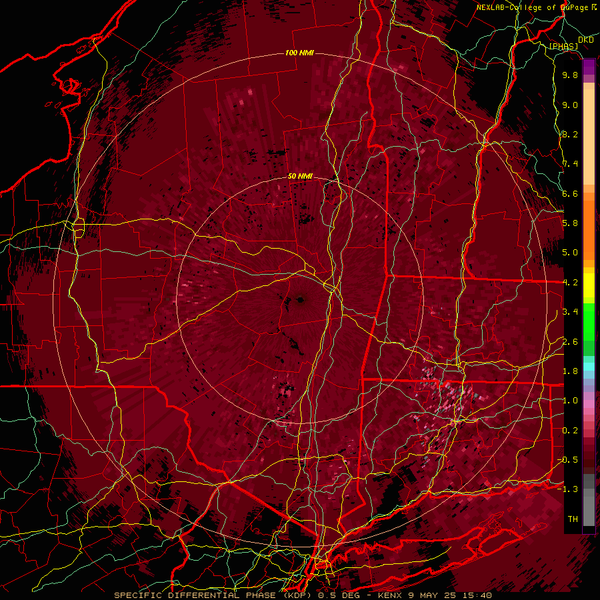The image size is (600, 600).
Task: Click the 7.4 value on the color scale
Action: 570,164
